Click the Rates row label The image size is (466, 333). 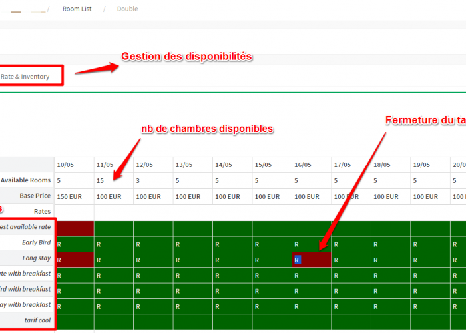42,211
